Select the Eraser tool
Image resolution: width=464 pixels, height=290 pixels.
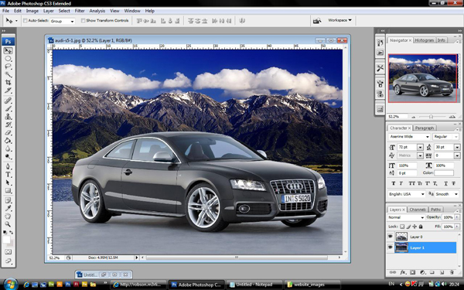pos(8,132)
